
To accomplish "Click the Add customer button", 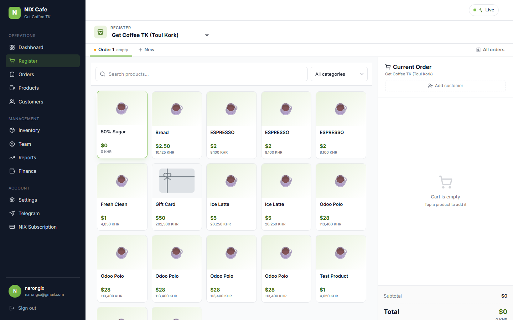I will [x=445, y=86].
